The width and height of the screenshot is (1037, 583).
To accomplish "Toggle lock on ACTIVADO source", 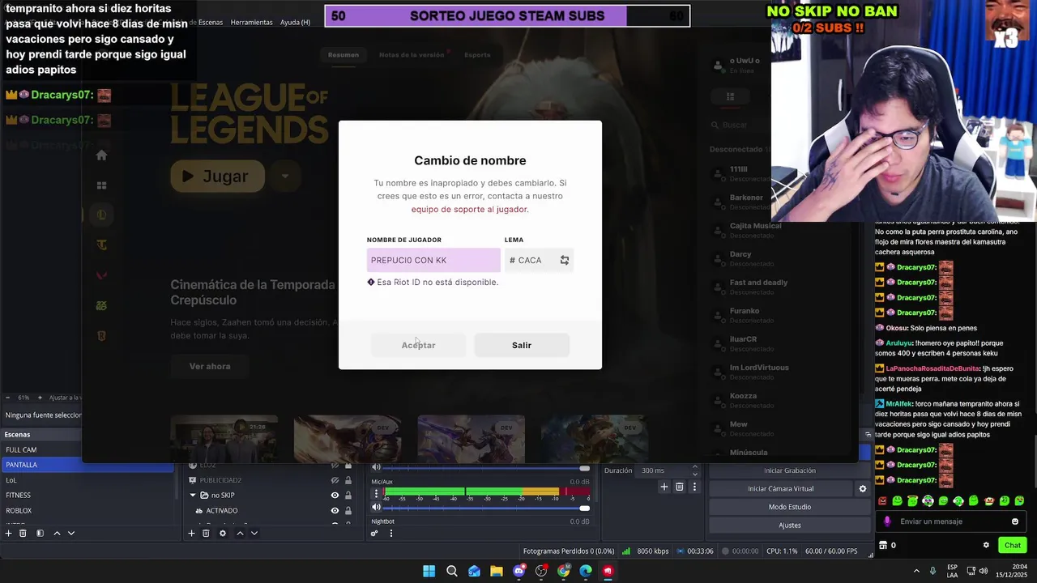I will click(348, 511).
